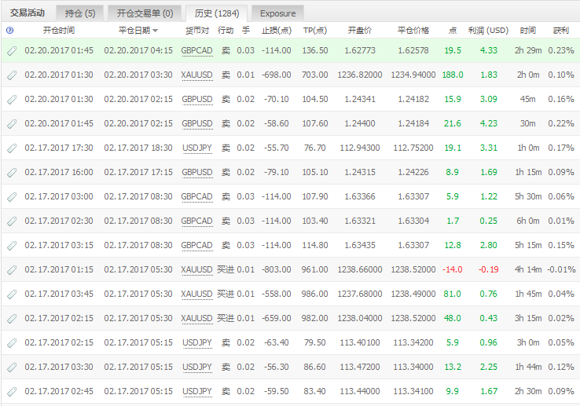The width and height of the screenshot is (580, 406).
Task: Sort by 手 column header
Action: pos(246,31)
